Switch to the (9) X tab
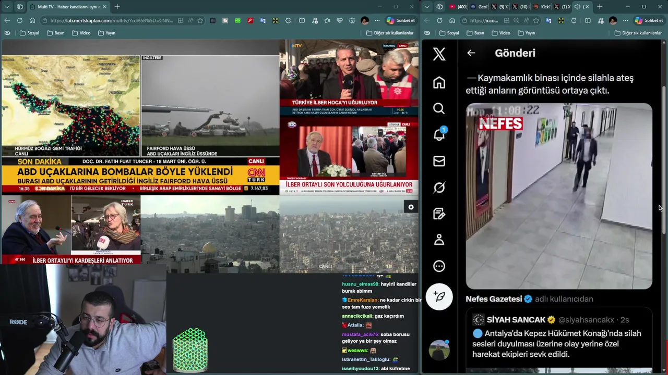The width and height of the screenshot is (668, 375). [500, 7]
